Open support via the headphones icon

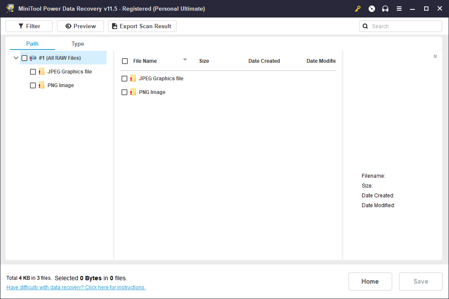pyautogui.click(x=385, y=9)
